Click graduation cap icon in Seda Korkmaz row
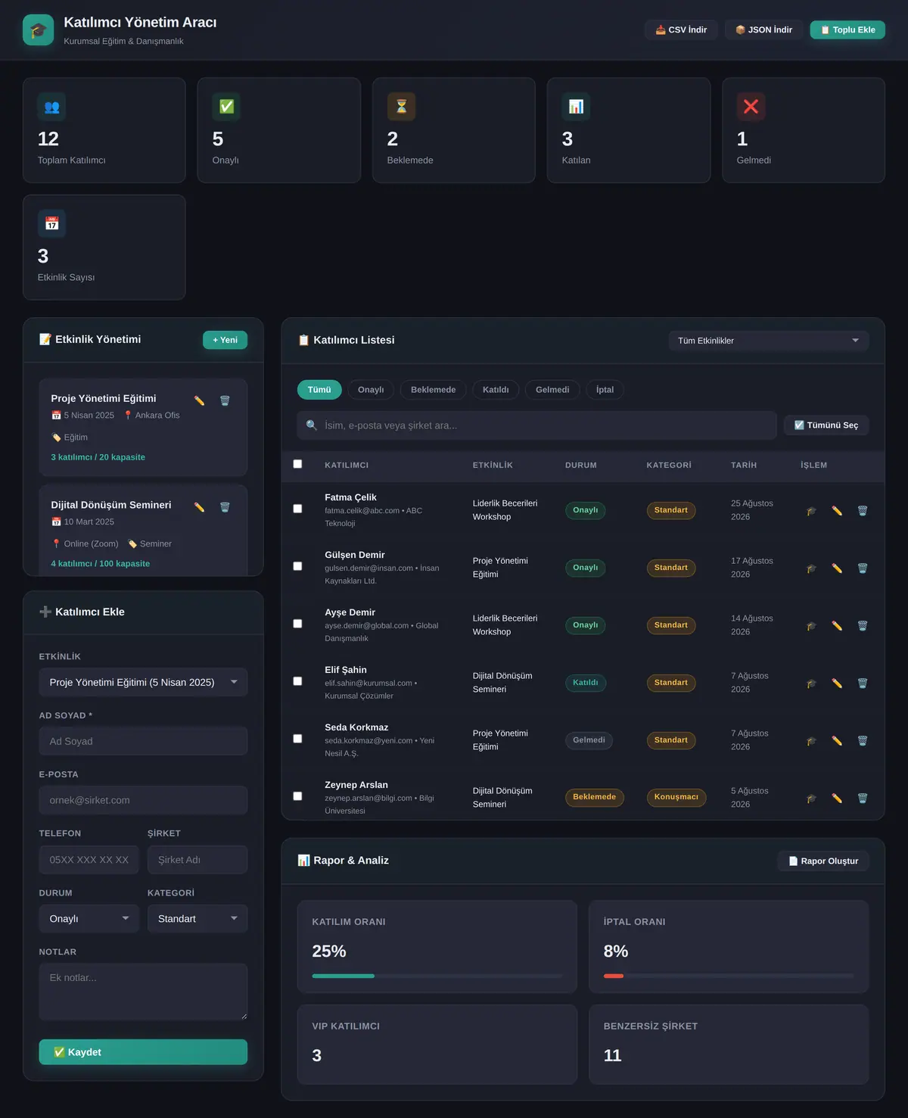 pyautogui.click(x=811, y=741)
